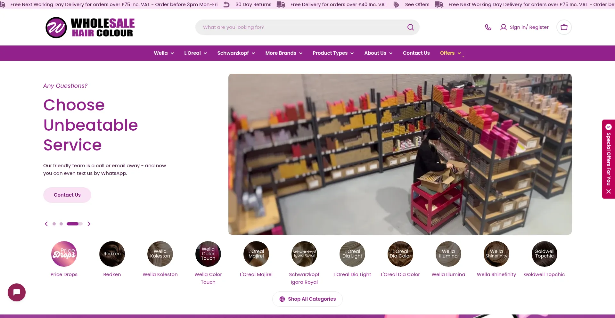The width and height of the screenshot is (615, 318).
Task: Click the Schwarzkopf Igora Royal circle
Action: (x=304, y=254)
